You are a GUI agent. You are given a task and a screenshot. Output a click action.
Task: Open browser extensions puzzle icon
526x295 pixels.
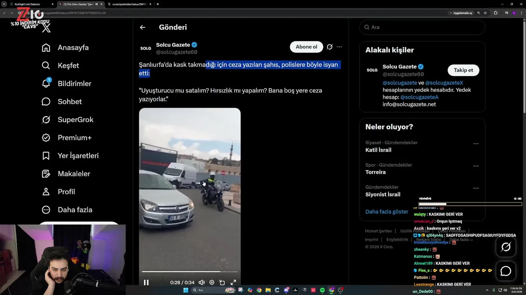tap(496, 13)
